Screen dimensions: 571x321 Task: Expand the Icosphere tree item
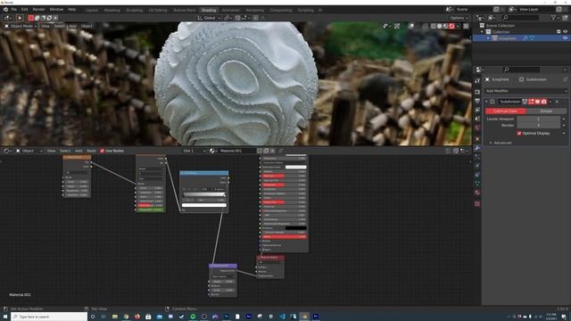(x=488, y=38)
